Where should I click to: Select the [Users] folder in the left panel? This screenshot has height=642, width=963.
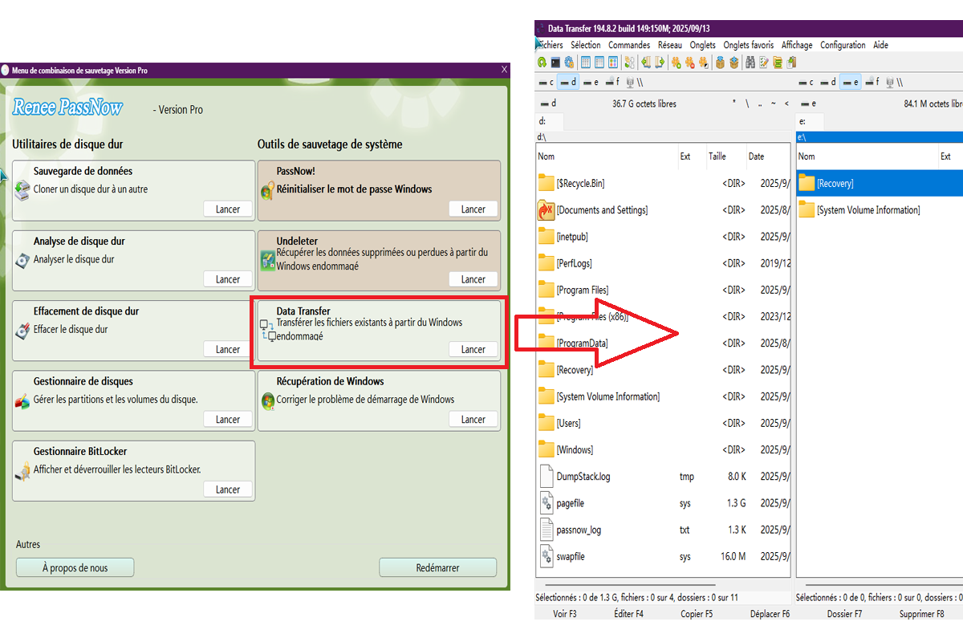(568, 423)
